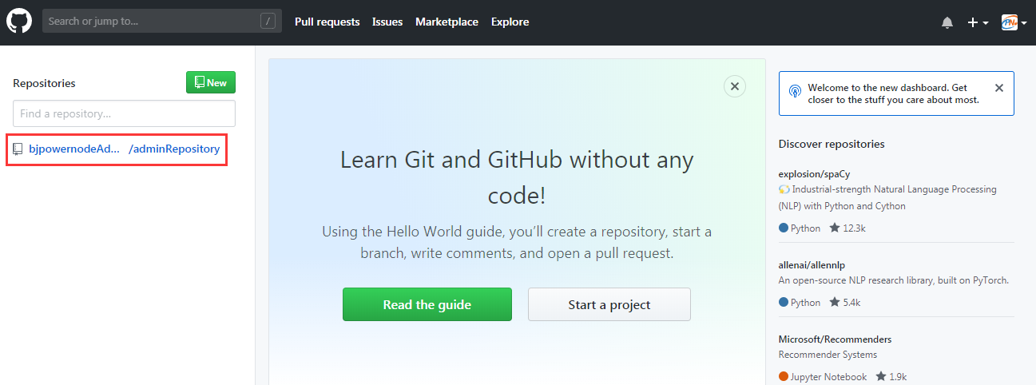Click the spaCy description text

tap(887, 197)
